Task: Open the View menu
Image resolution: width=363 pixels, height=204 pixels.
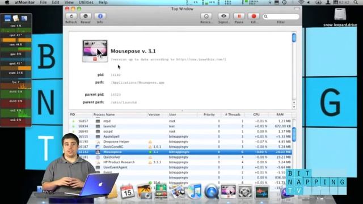Action: [69, 2]
